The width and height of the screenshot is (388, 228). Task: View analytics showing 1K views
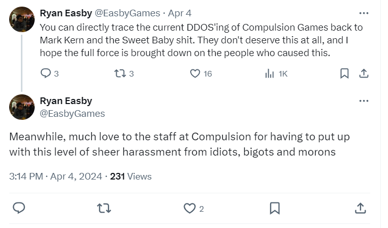pyautogui.click(x=270, y=73)
